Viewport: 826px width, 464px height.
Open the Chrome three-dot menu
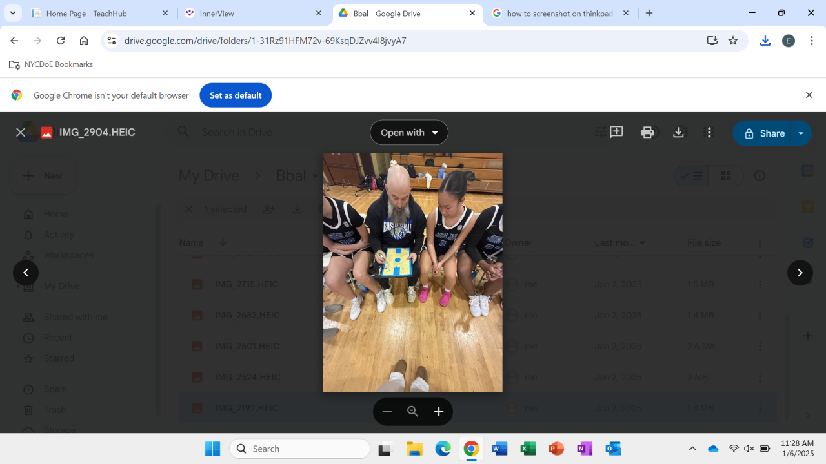[x=812, y=41]
